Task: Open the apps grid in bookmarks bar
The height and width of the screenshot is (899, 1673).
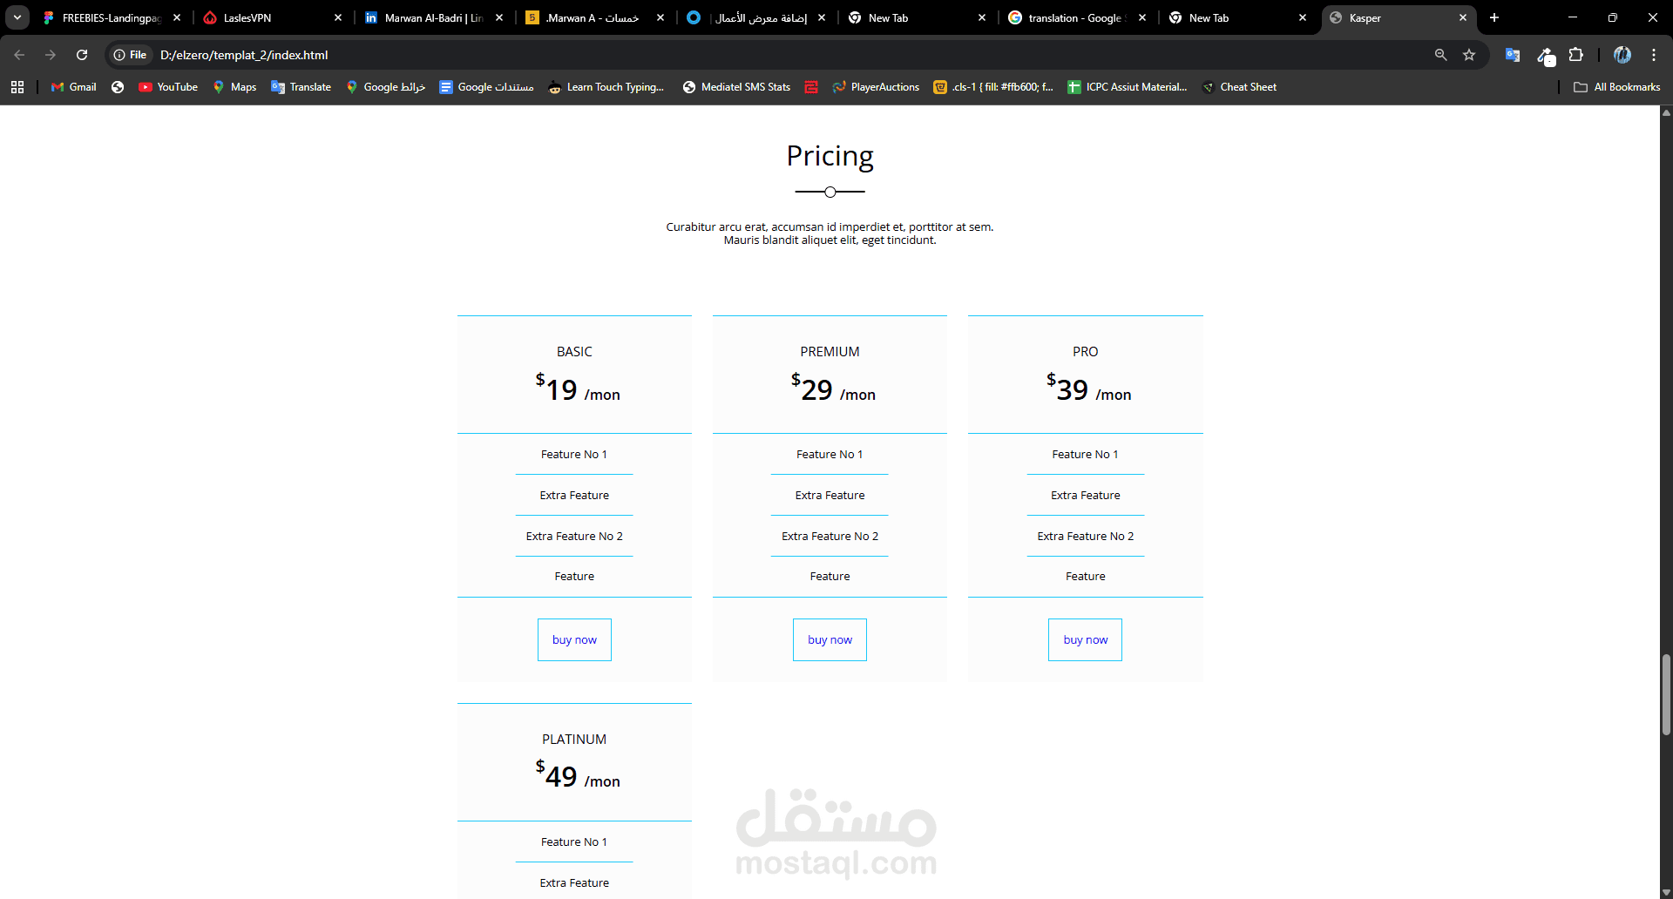Action: (x=17, y=87)
